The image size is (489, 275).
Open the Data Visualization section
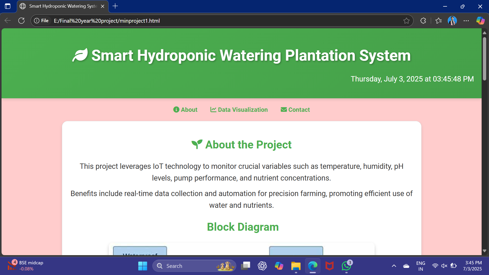(239, 109)
